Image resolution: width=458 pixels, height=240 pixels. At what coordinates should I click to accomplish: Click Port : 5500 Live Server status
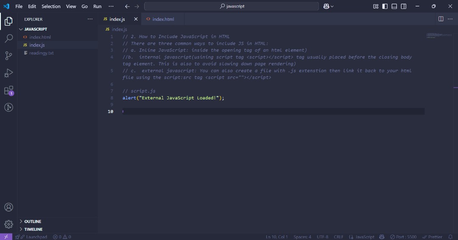(403, 237)
